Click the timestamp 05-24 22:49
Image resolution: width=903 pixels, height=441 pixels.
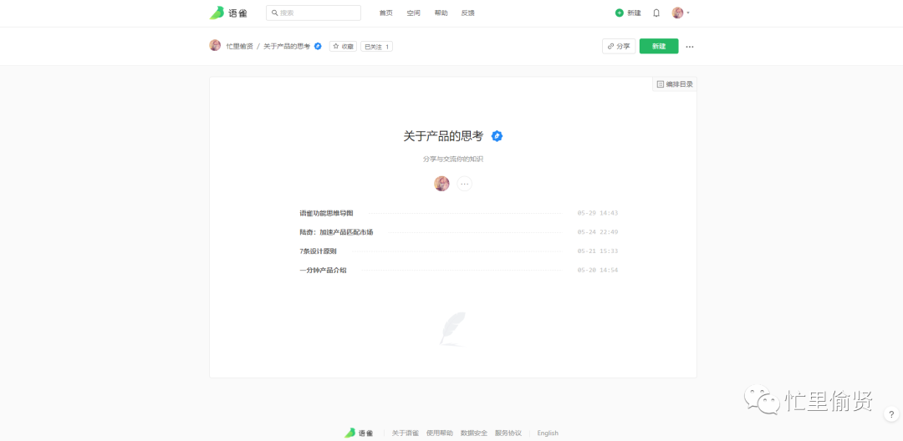597,231
